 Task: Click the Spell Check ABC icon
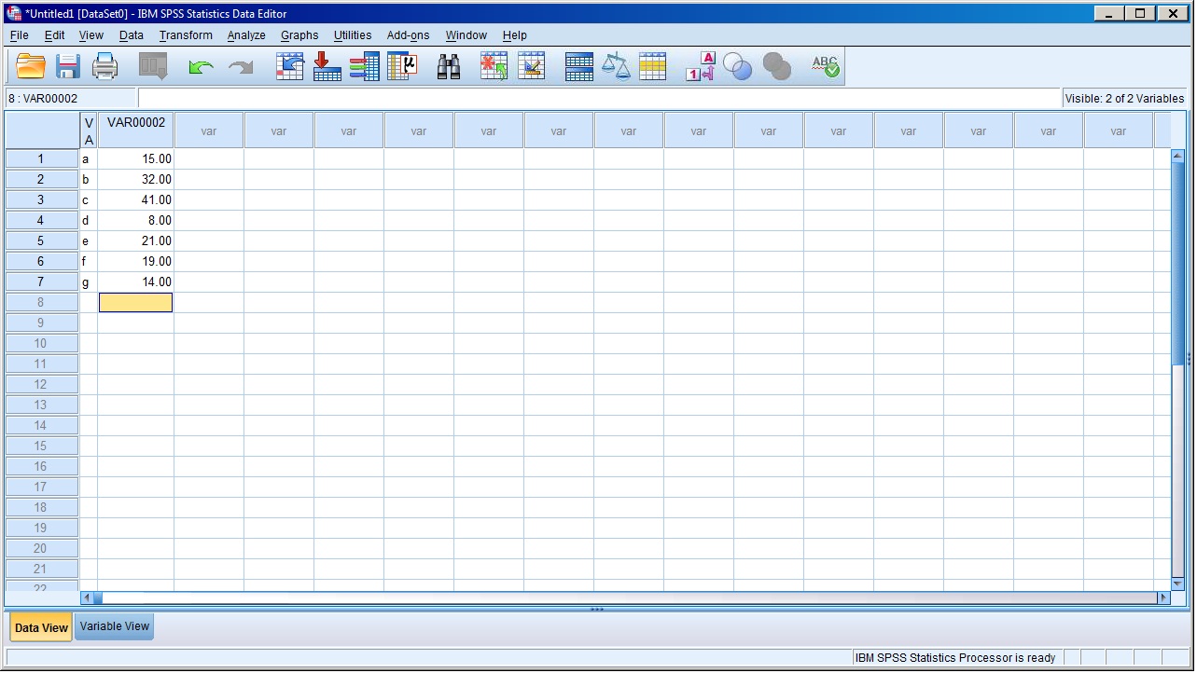(x=825, y=67)
